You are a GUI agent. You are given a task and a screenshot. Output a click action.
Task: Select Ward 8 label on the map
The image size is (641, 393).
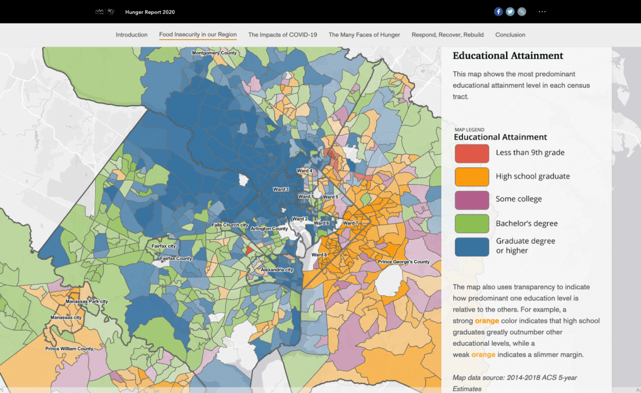319,254
